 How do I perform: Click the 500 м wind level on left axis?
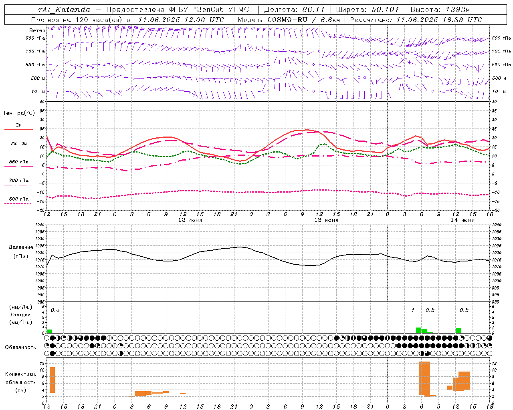[x=38, y=78]
